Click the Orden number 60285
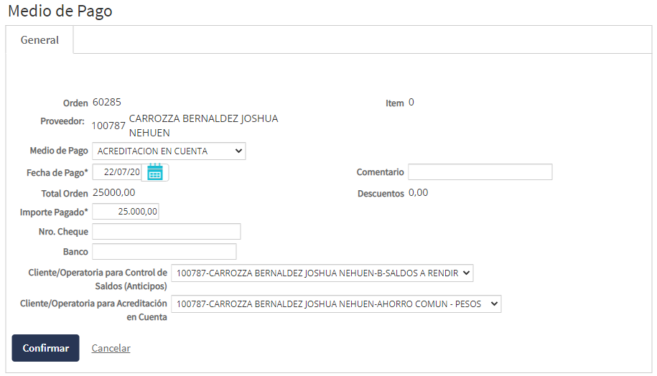657x376 pixels. pos(107,102)
